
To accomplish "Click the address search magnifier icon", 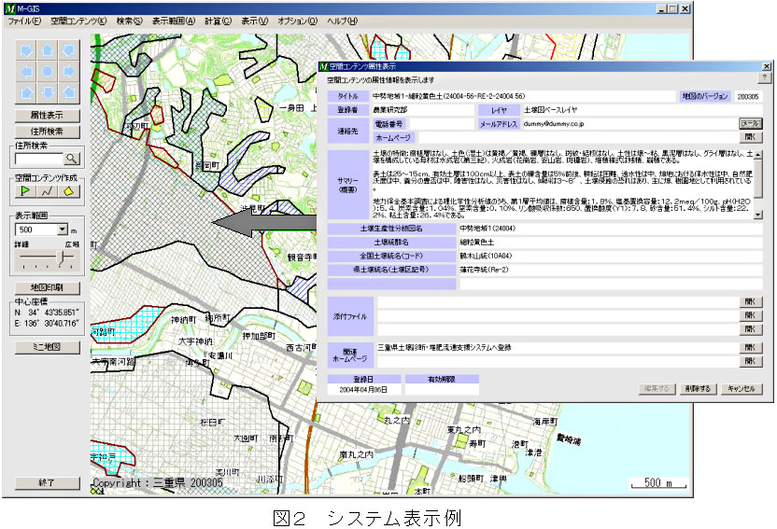I will pos(72,160).
